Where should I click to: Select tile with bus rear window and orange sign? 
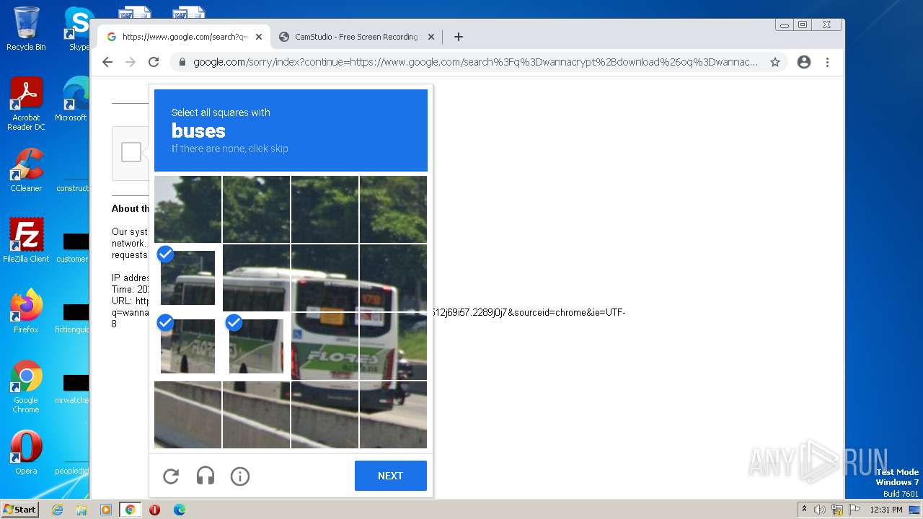click(x=324, y=278)
